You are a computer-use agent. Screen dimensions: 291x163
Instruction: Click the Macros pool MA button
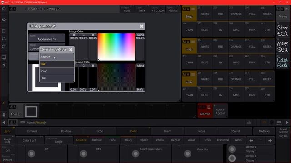[x=205, y=110]
